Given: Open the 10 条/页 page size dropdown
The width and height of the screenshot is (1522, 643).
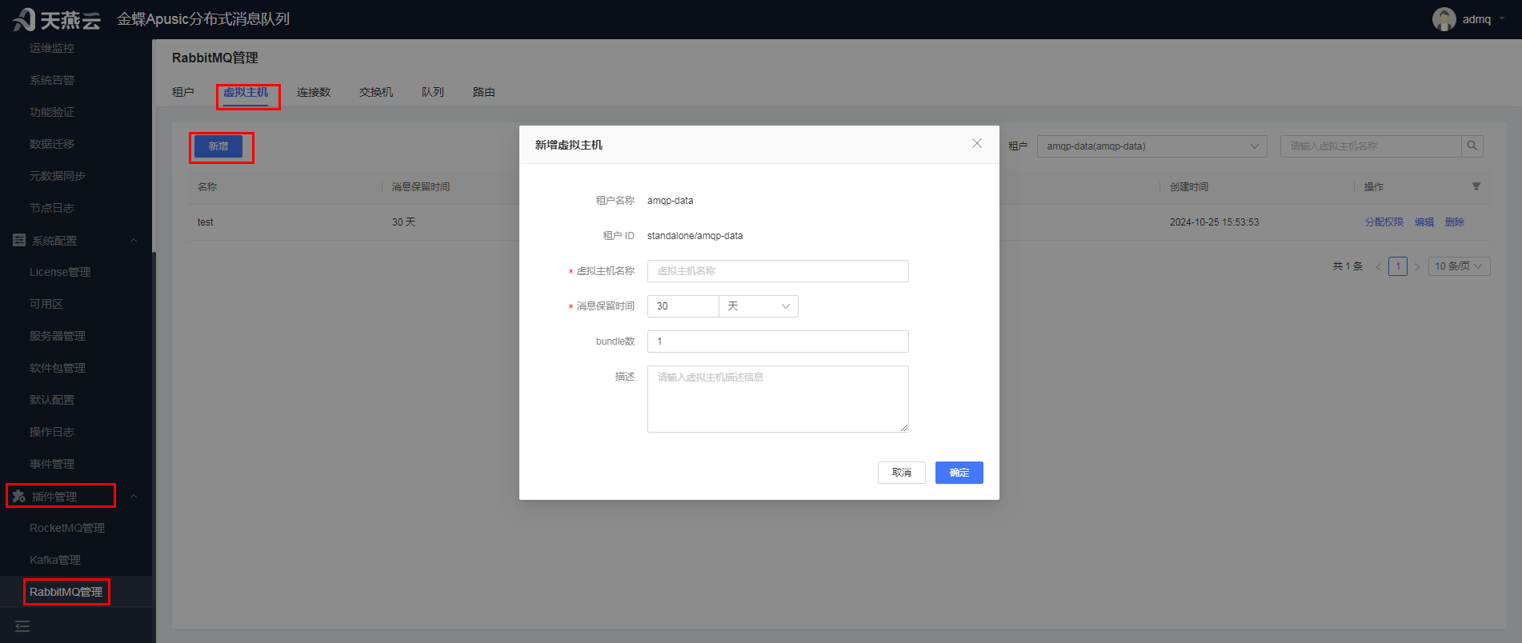Looking at the screenshot, I should click(x=1459, y=266).
